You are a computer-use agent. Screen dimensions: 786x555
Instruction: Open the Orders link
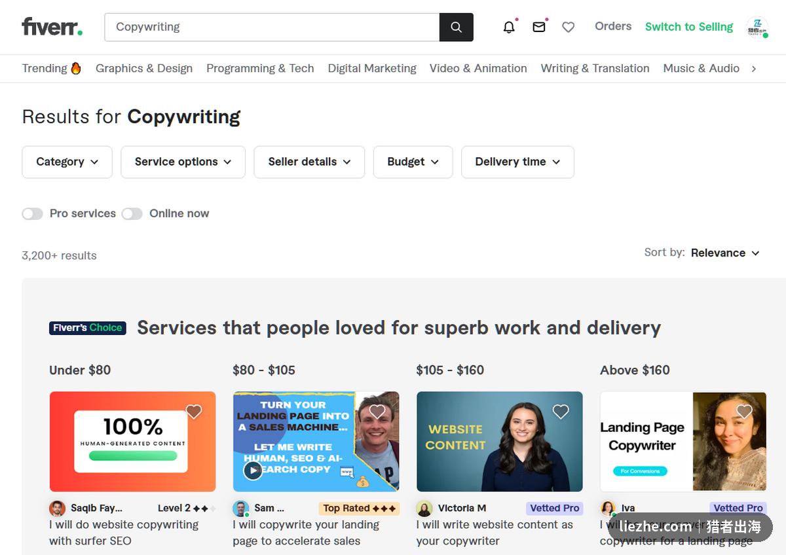click(613, 26)
